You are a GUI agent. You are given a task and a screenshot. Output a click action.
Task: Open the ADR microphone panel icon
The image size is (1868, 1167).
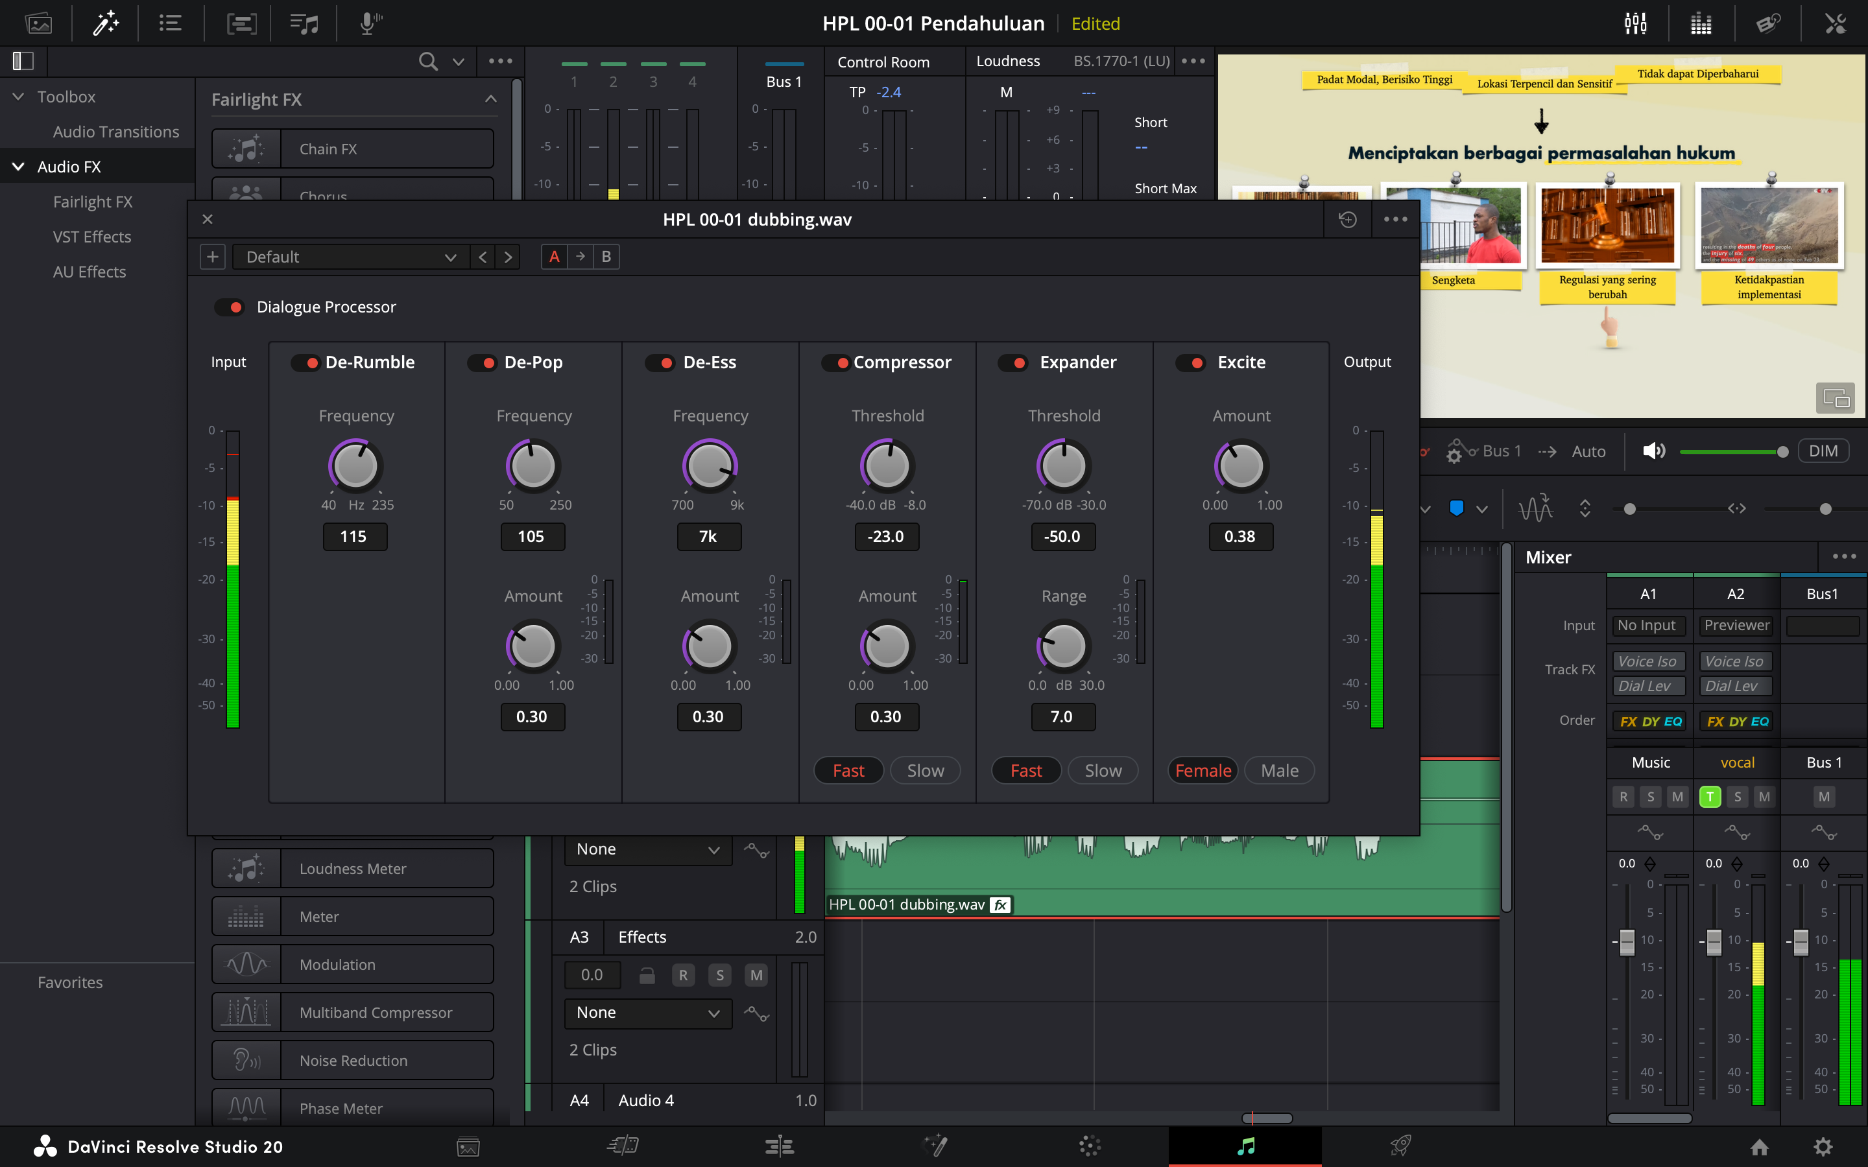coord(370,23)
